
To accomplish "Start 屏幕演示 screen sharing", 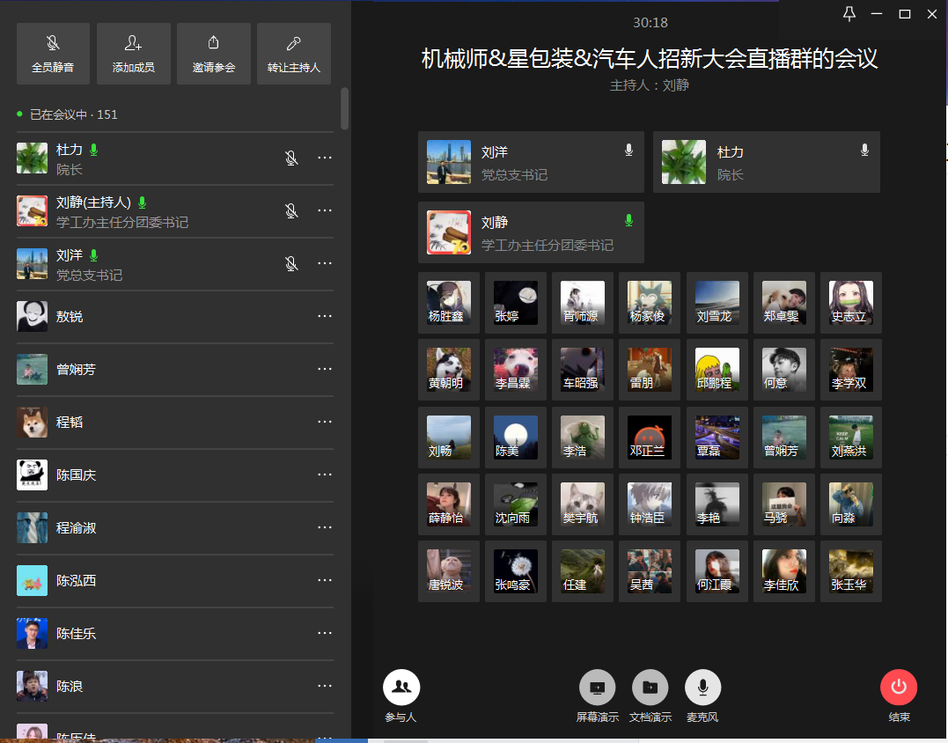I will (x=597, y=688).
